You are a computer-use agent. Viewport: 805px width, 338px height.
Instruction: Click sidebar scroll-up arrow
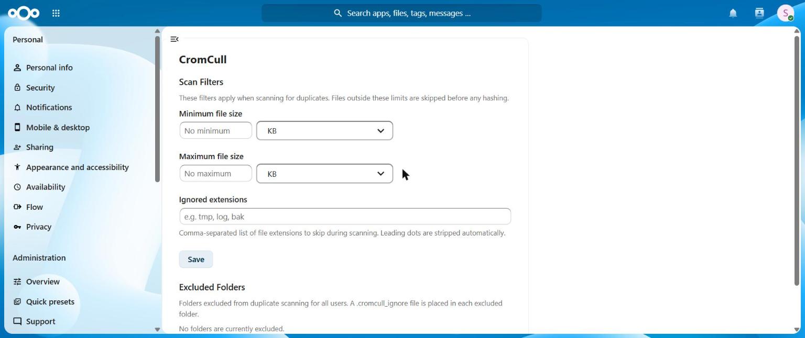[x=157, y=31]
